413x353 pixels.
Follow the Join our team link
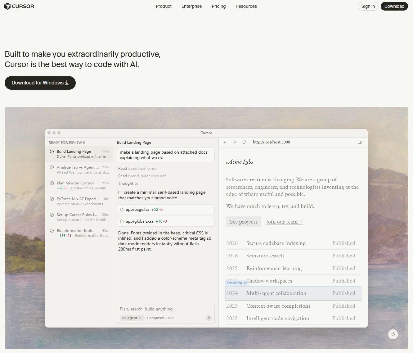click(x=284, y=222)
